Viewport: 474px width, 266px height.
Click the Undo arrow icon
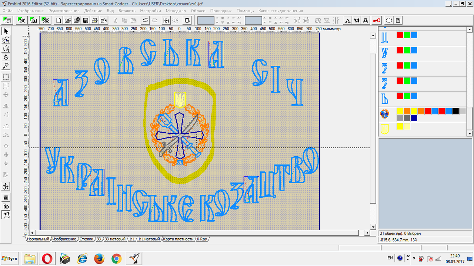(x=146, y=20)
